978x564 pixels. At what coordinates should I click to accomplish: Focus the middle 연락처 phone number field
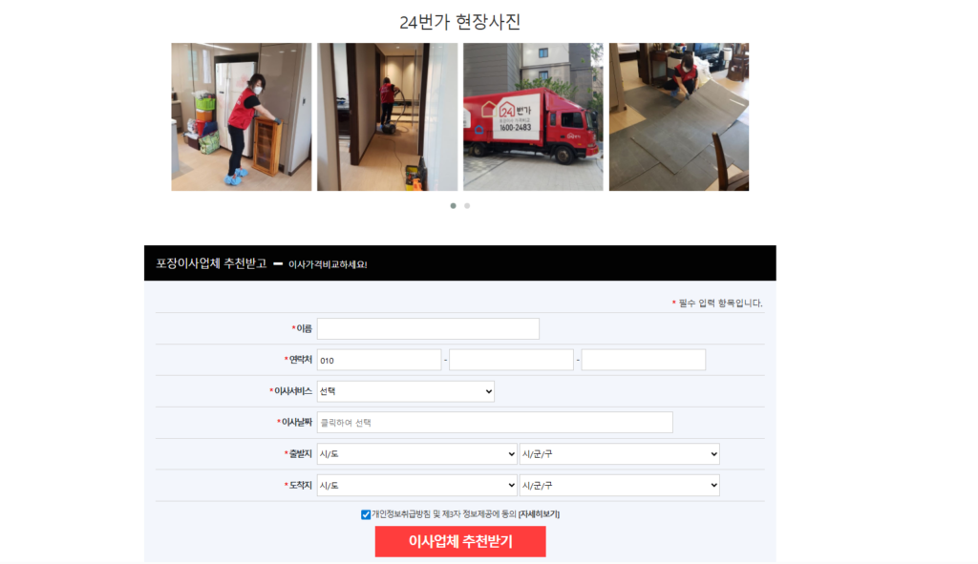pyautogui.click(x=512, y=360)
